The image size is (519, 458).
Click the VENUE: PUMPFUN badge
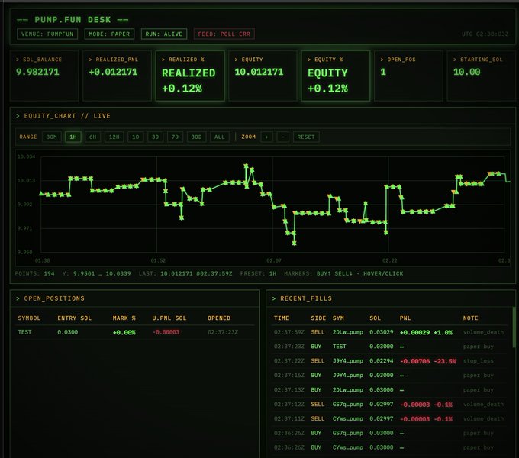coord(47,34)
